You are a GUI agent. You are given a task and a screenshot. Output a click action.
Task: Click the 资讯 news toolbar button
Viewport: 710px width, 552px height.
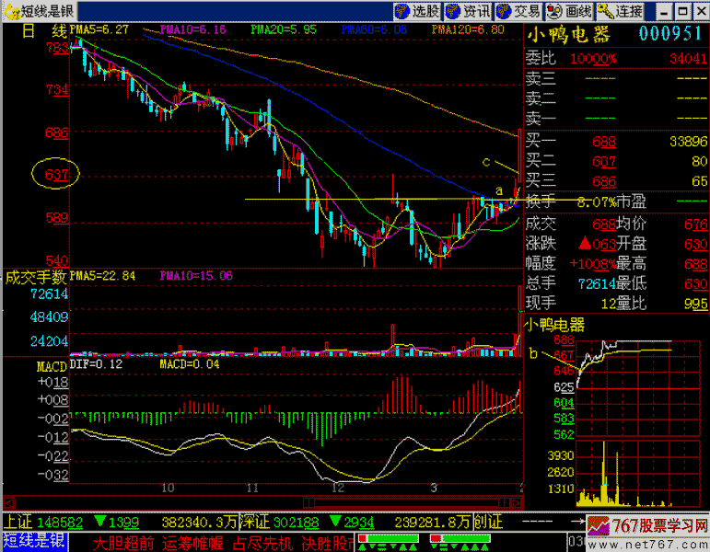point(468,11)
